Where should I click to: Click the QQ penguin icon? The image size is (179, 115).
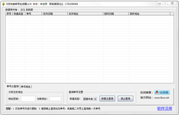point(157,92)
